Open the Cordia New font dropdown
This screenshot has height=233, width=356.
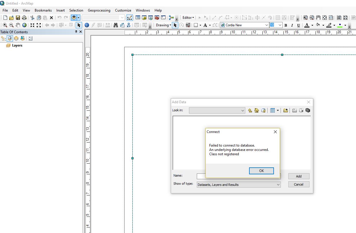(266, 25)
